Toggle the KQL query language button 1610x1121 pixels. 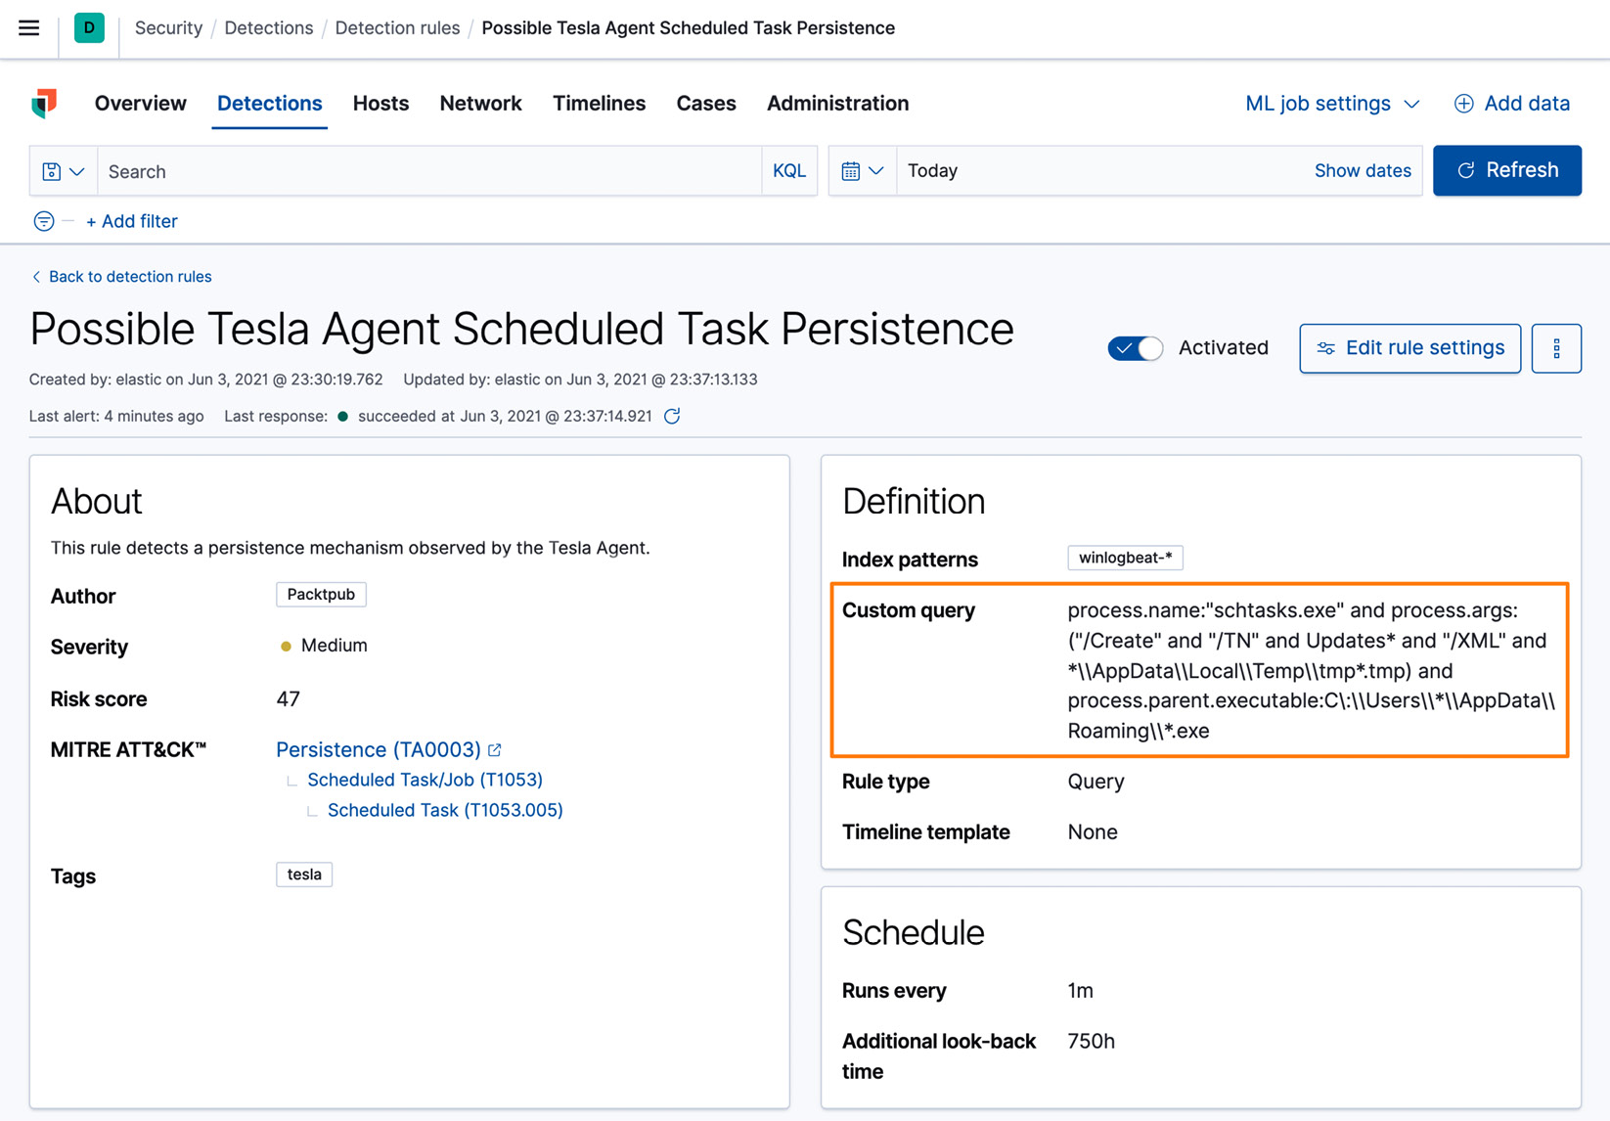(789, 171)
